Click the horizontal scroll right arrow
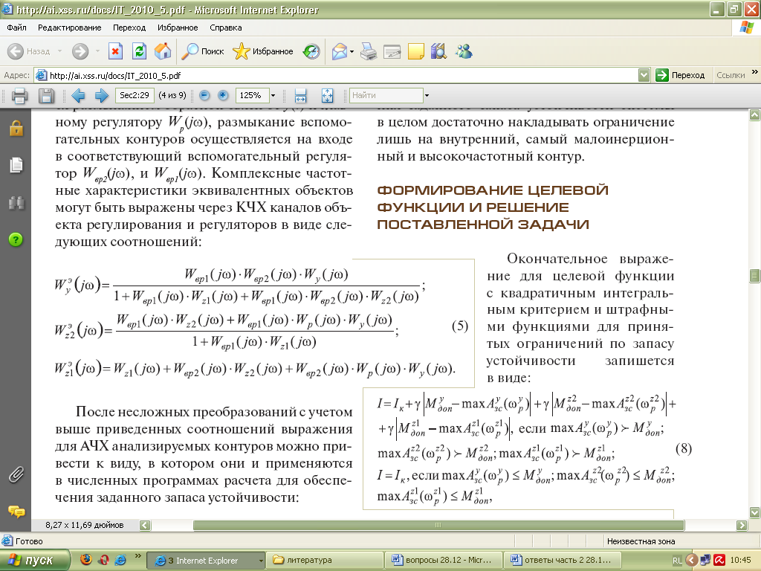 point(742,525)
